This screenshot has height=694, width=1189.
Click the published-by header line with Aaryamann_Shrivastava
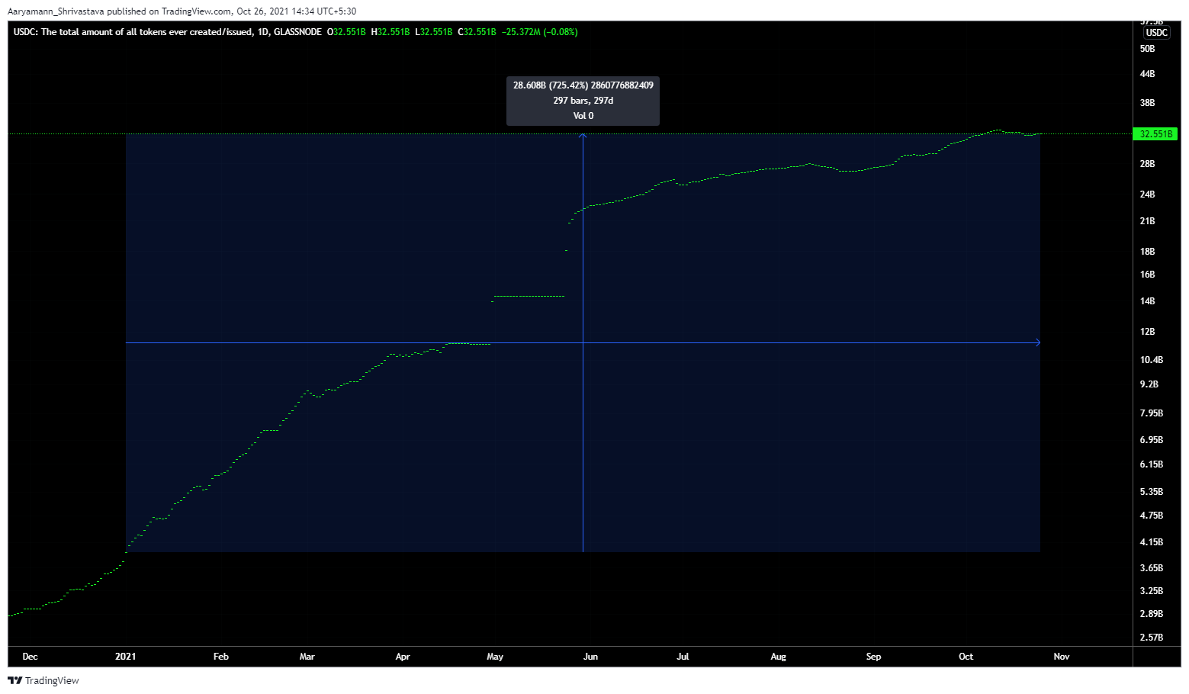[182, 11]
